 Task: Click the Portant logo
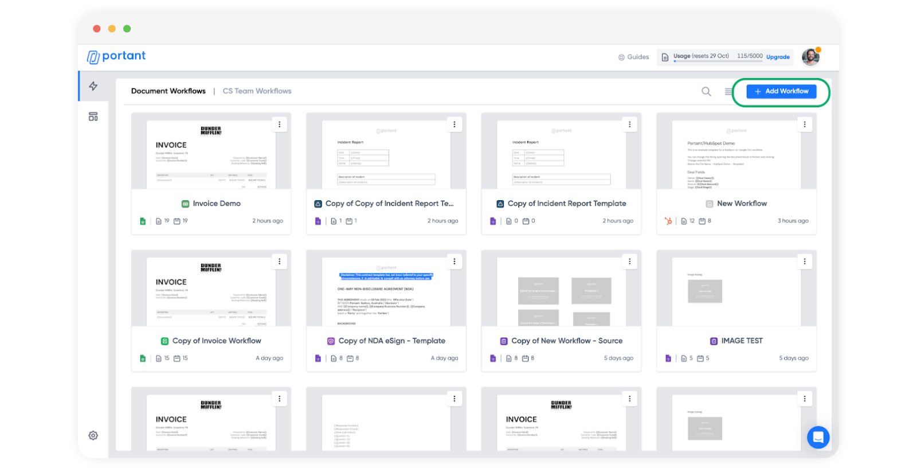pyautogui.click(x=116, y=56)
